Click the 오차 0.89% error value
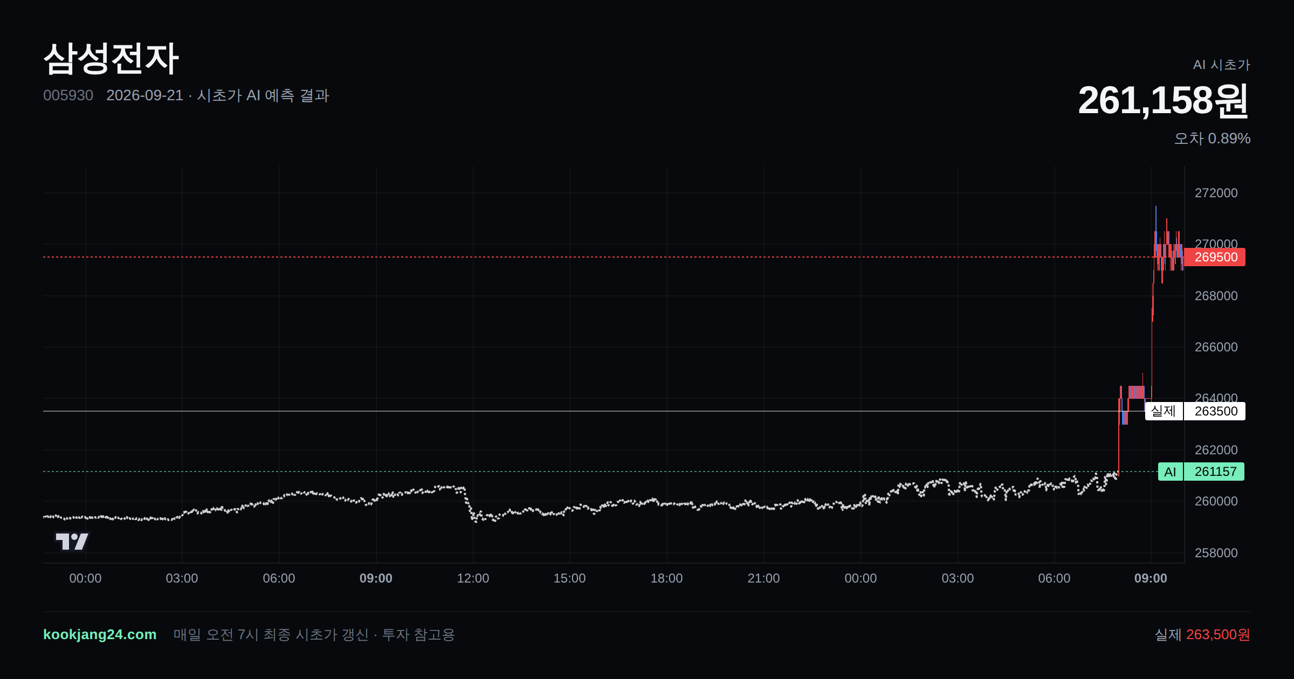The height and width of the screenshot is (679, 1294). [1212, 138]
